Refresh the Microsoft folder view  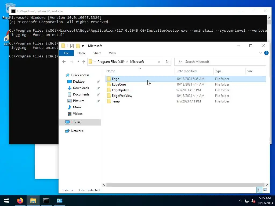pyautogui.click(x=167, y=62)
